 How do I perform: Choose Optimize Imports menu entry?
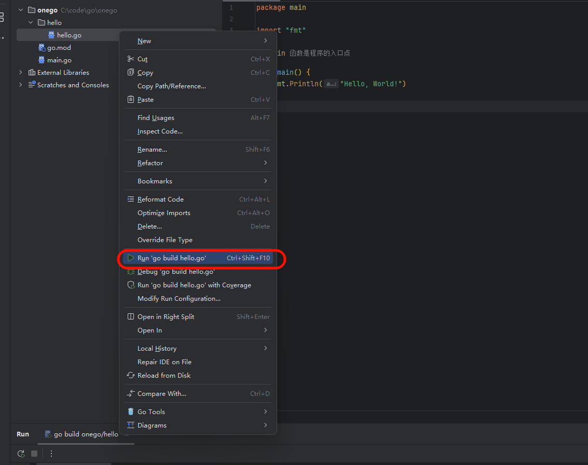[198, 213]
